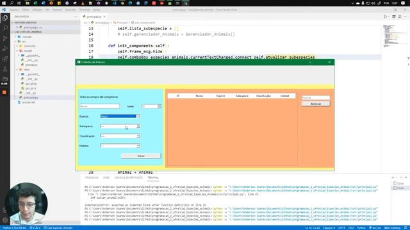This screenshot has height=230, width=410.
Task: Open arquivo.txt file
Action: [28, 102]
